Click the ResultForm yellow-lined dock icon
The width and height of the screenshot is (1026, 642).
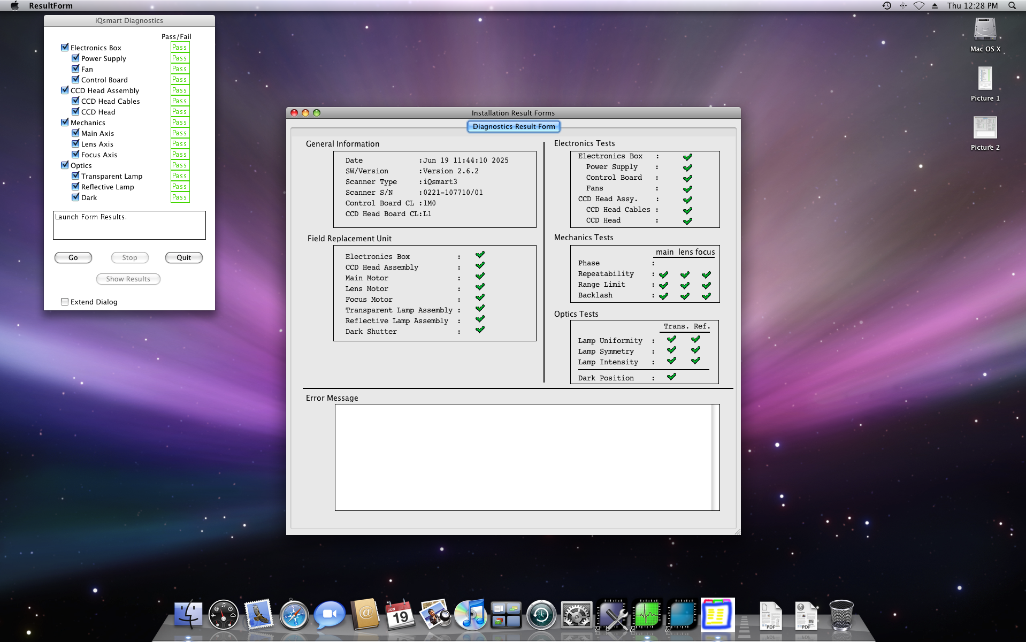pos(718,615)
